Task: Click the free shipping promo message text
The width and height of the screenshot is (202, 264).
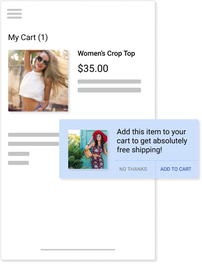Action: coord(152,141)
